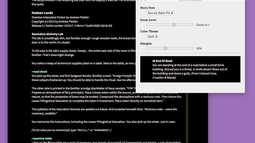Click the "examine table" command line
This screenshot has width=255, height=143.
(42, 138)
